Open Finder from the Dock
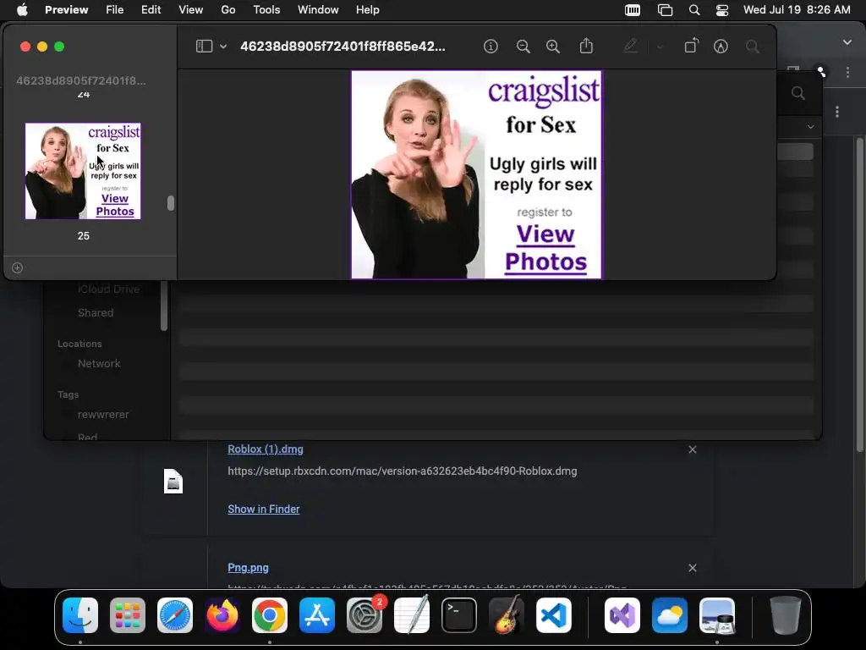The height and width of the screenshot is (650, 866). click(x=80, y=615)
